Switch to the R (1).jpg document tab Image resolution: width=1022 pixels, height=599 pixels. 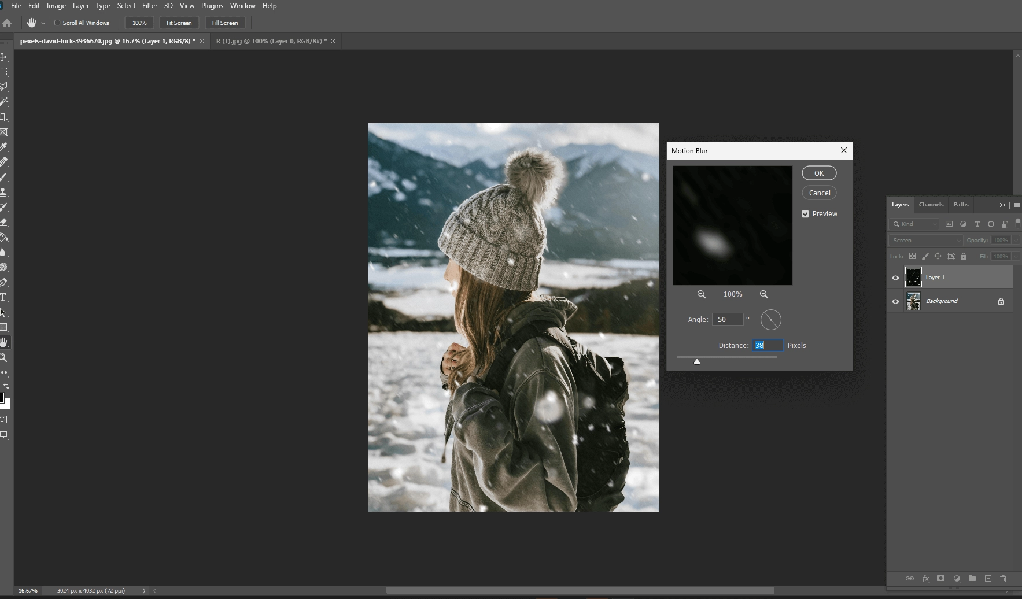(276, 41)
